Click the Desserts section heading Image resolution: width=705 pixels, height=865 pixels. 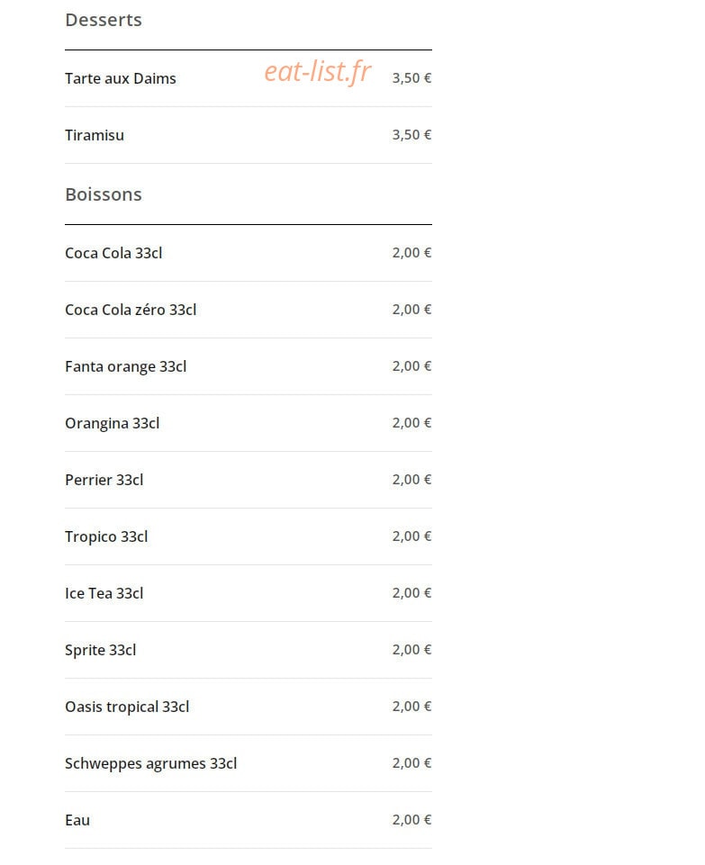coord(104,20)
